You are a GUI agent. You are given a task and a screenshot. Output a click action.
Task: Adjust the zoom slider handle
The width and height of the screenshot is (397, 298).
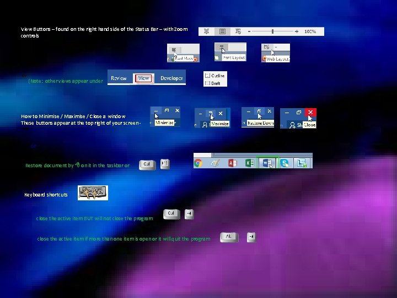click(x=273, y=31)
